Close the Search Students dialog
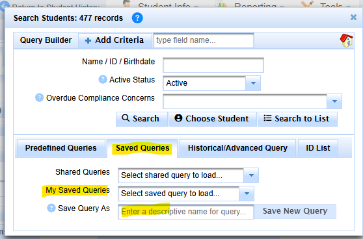The image size is (363, 239). pyautogui.click(x=353, y=18)
